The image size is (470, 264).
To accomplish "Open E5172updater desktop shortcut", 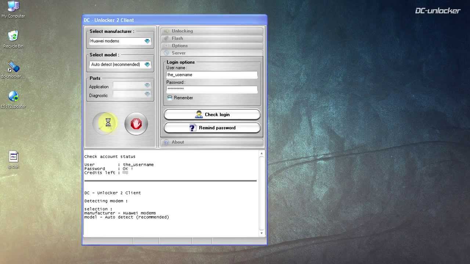I will [x=13, y=100].
